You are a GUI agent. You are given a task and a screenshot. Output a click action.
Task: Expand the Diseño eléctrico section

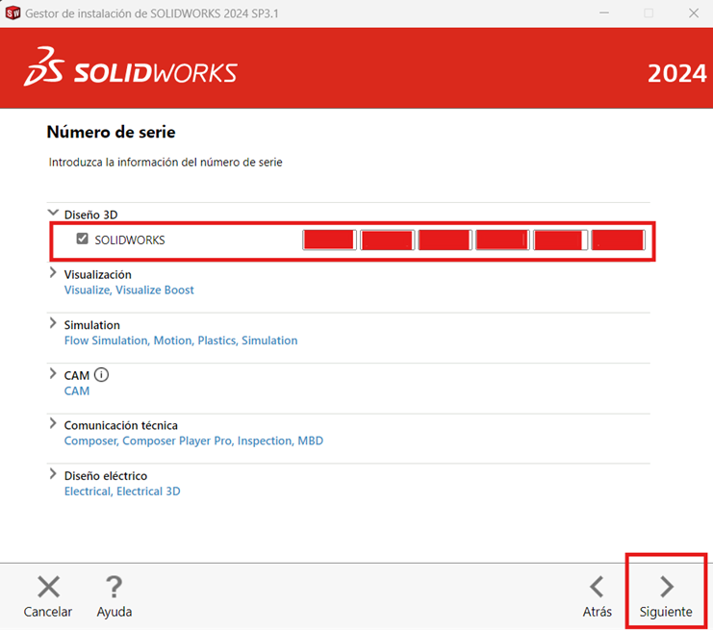(53, 474)
